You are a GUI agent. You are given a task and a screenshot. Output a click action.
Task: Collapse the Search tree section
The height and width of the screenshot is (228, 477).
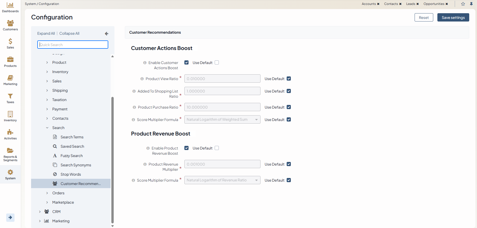(47, 128)
